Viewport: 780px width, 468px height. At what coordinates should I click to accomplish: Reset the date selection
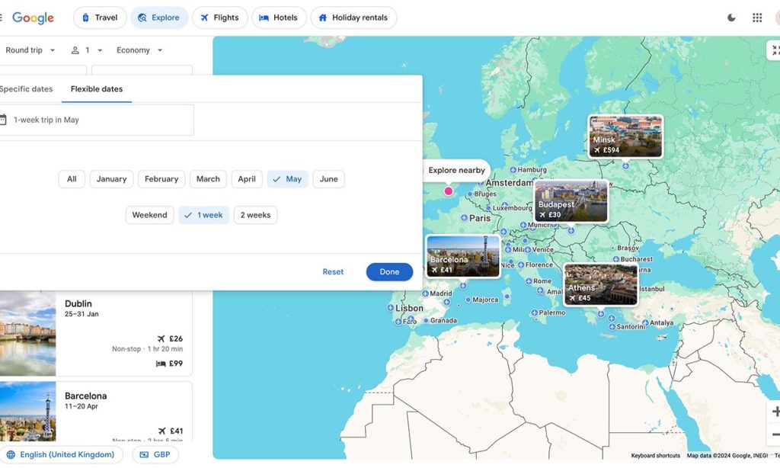click(333, 272)
